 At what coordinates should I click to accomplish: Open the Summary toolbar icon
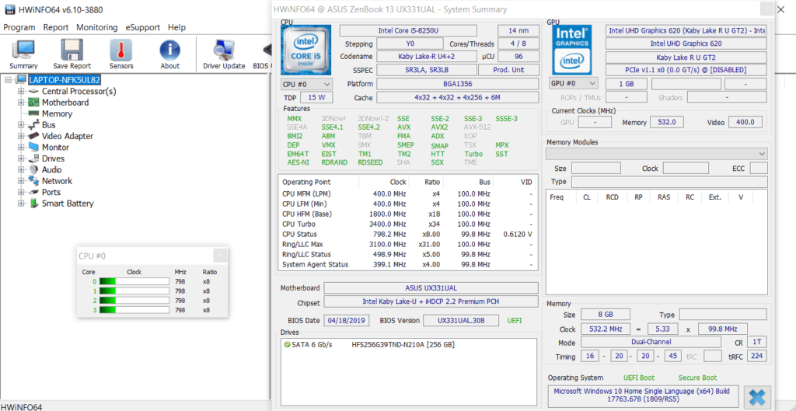[x=23, y=54]
